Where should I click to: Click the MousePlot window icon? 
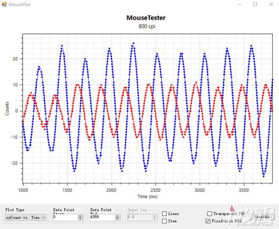(x=4, y=4)
